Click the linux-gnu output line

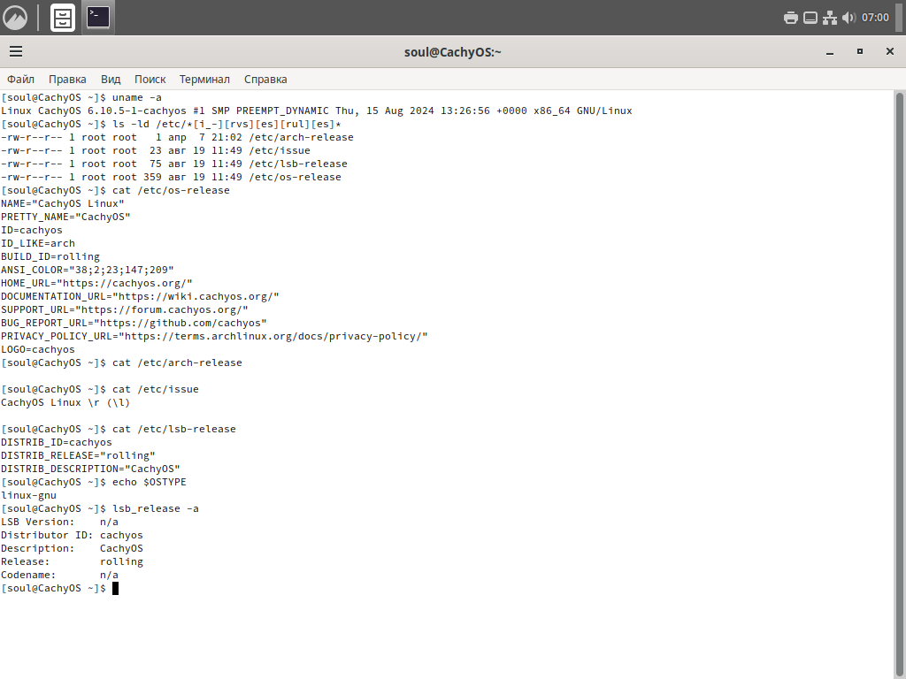point(29,496)
